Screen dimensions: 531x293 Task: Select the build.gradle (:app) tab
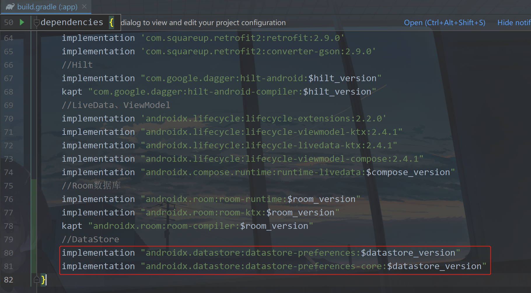point(46,7)
